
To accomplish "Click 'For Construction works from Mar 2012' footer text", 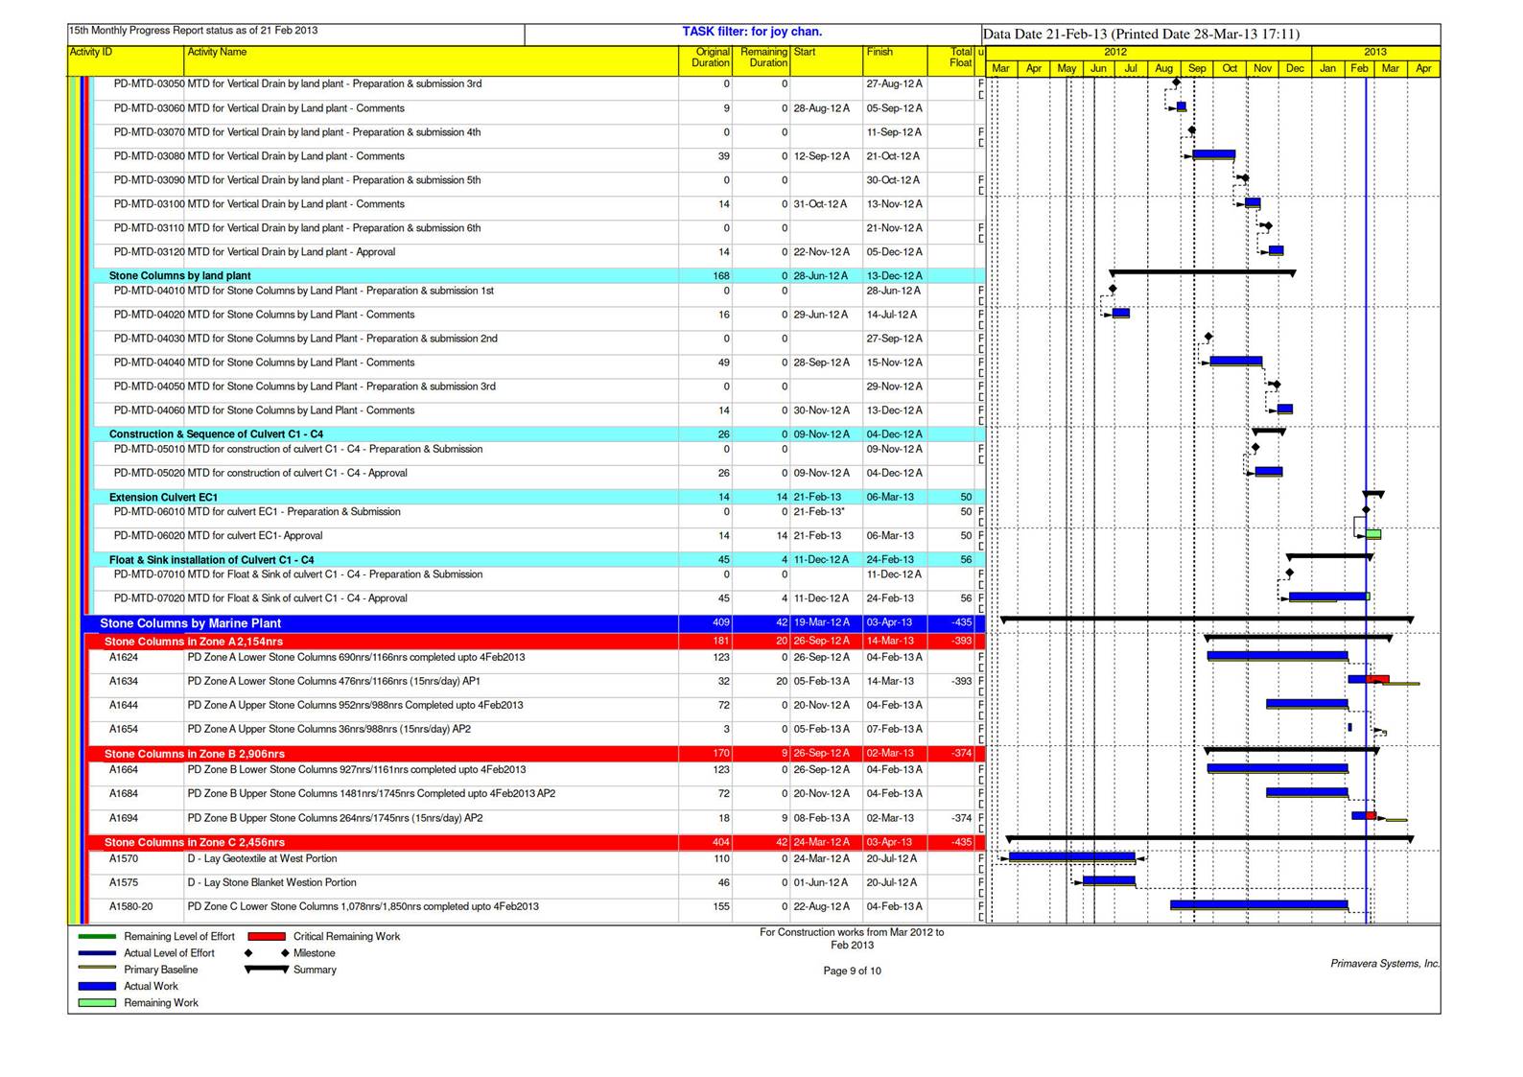I will [852, 938].
